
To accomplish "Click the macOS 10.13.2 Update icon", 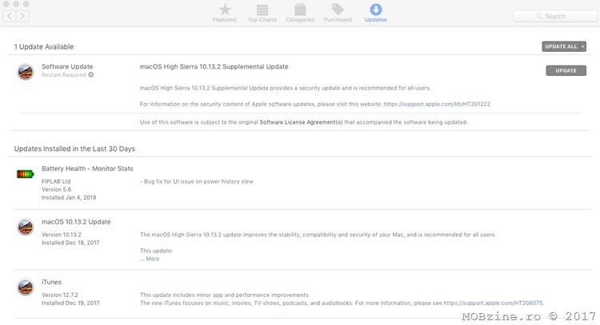I will coord(26,228).
